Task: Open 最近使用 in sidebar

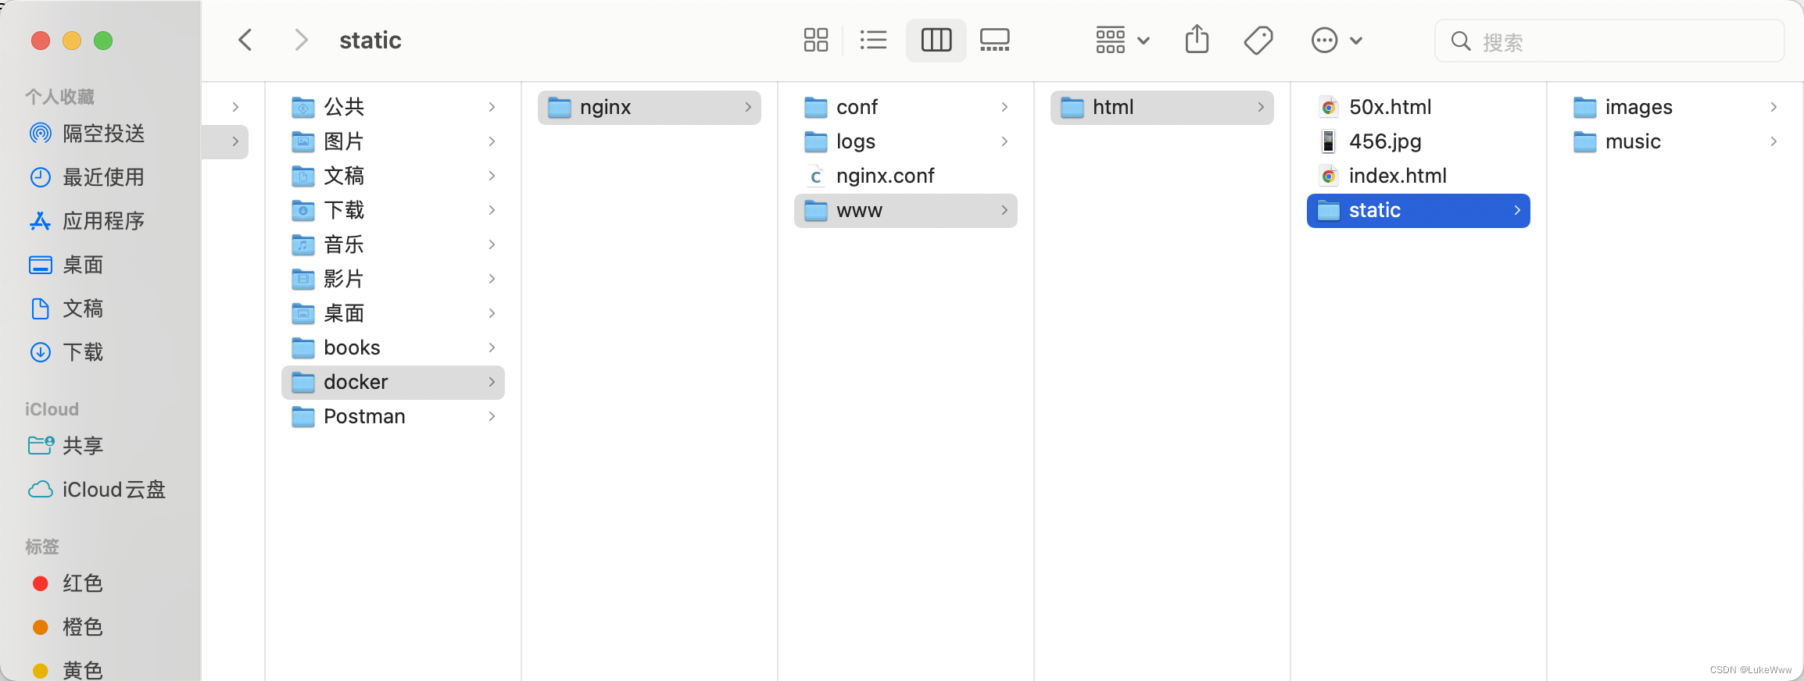Action: click(x=88, y=177)
